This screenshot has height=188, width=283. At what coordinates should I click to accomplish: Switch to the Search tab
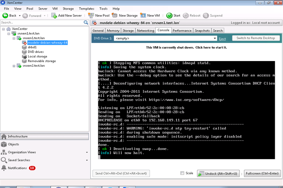[218, 31]
